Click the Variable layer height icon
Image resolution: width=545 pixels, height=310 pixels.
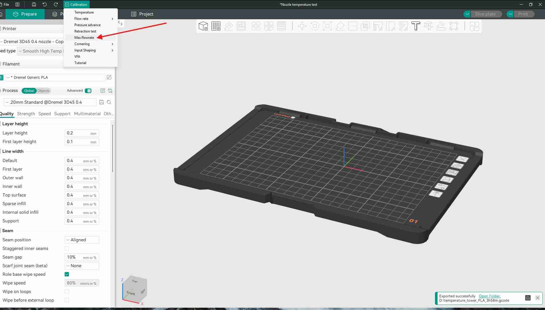pos(281,26)
